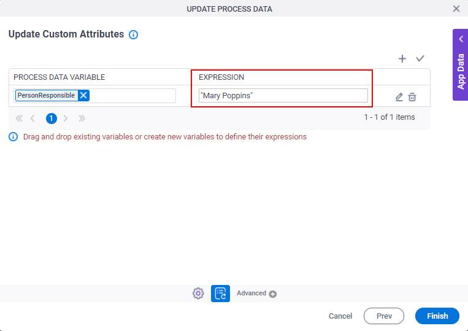
Task: Go to the next page arrow
Action: [66, 119]
